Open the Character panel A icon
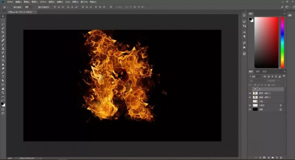This screenshot has width=295, height=160. (x=244, y=32)
